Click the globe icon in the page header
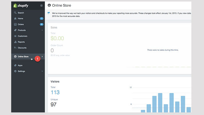Image resolution: width=204 pixels, height=115 pixels. 49,5
